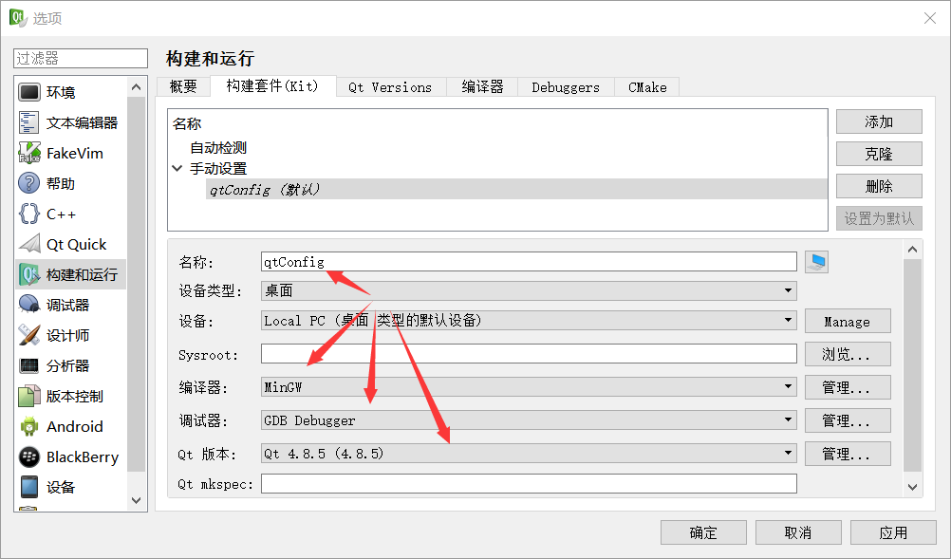The image size is (951, 559).
Task: Collapse the 手动设置 tree node
Action: 177,169
